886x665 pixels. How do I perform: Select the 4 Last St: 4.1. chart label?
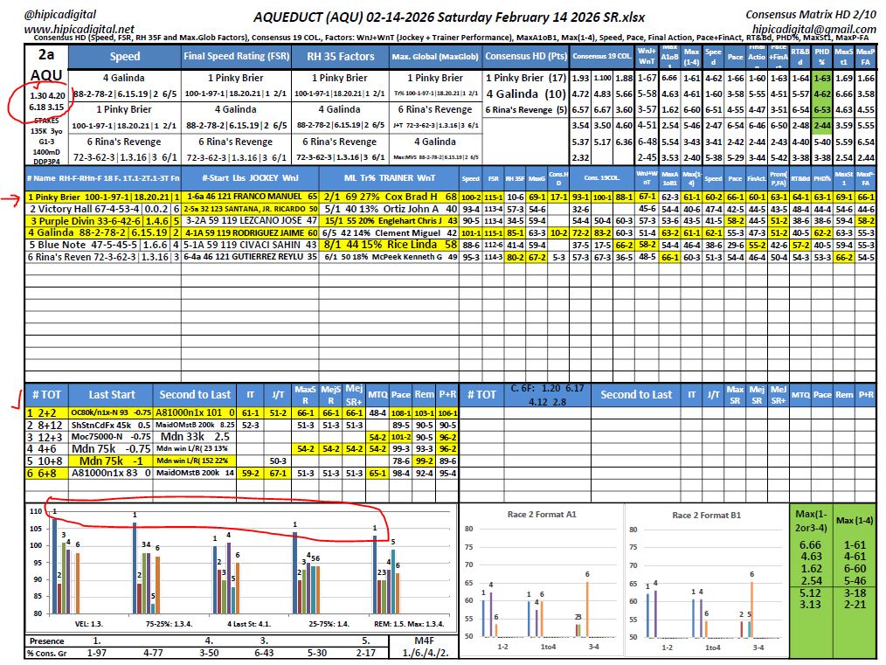tap(249, 624)
